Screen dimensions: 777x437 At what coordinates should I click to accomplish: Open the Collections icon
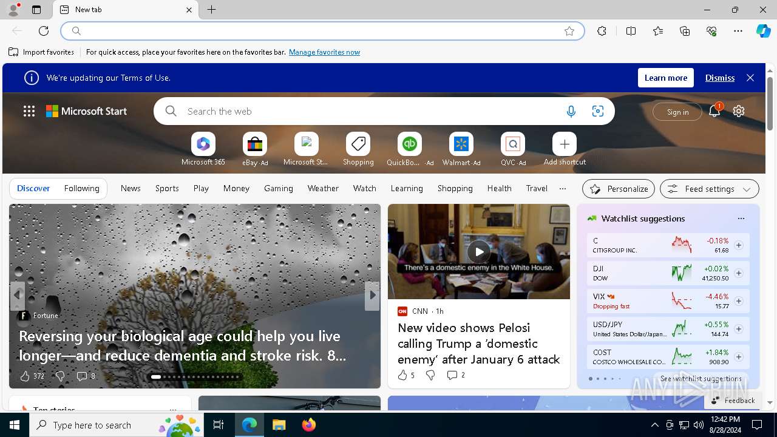tap(685, 31)
